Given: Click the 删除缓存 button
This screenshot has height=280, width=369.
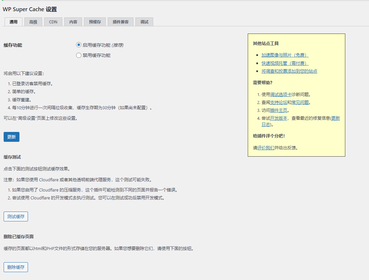Looking at the screenshot, I should click(16, 267).
